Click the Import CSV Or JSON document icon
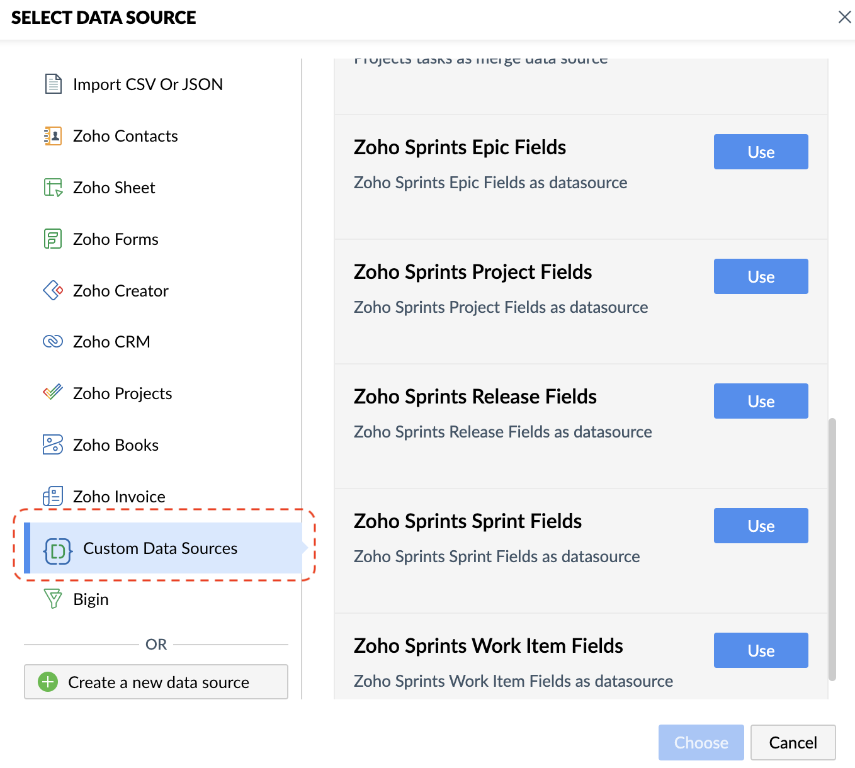Image resolution: width=855 pixels, height=768 pixels. click(53, 84)
